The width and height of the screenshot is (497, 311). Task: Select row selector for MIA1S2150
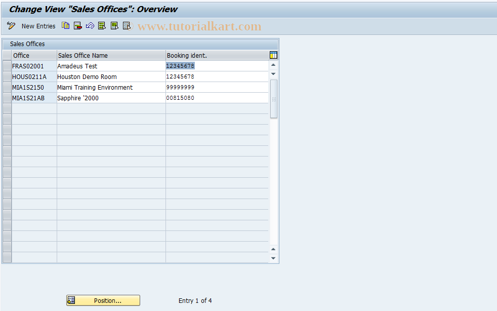pos(7,87)
